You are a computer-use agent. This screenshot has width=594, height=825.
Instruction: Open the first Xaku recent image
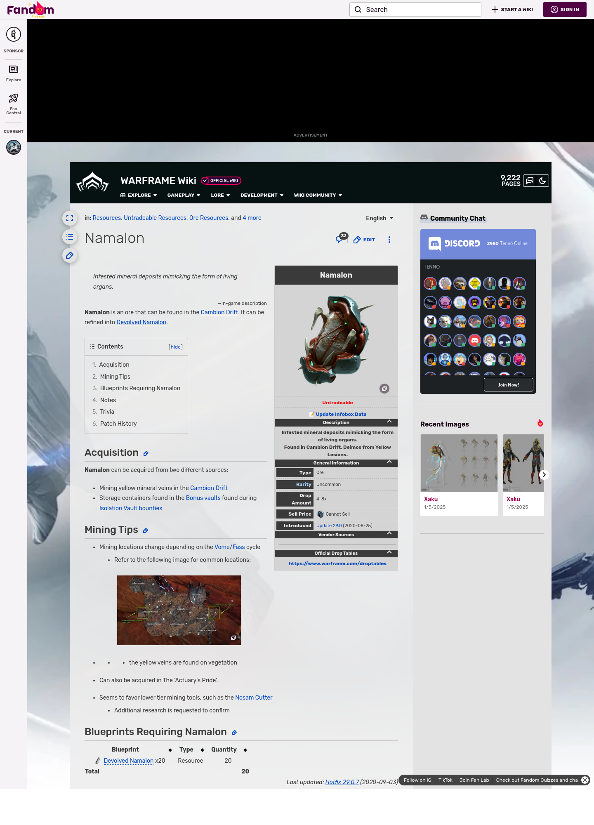pyautogui.click(x=459, y=463)
